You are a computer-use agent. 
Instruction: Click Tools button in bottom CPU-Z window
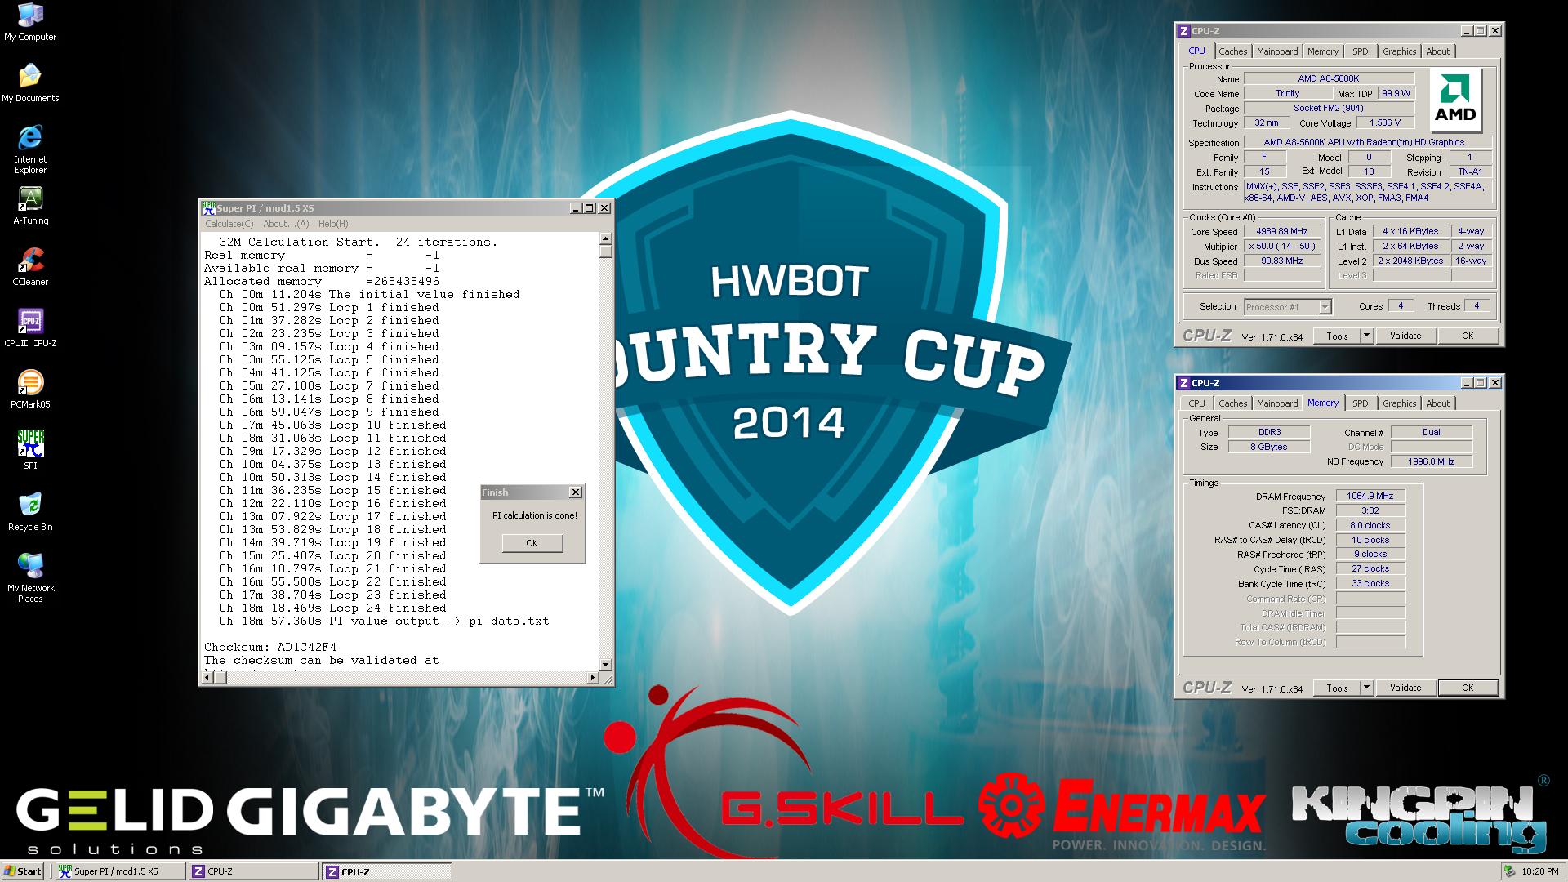(x=1337, y=688)
